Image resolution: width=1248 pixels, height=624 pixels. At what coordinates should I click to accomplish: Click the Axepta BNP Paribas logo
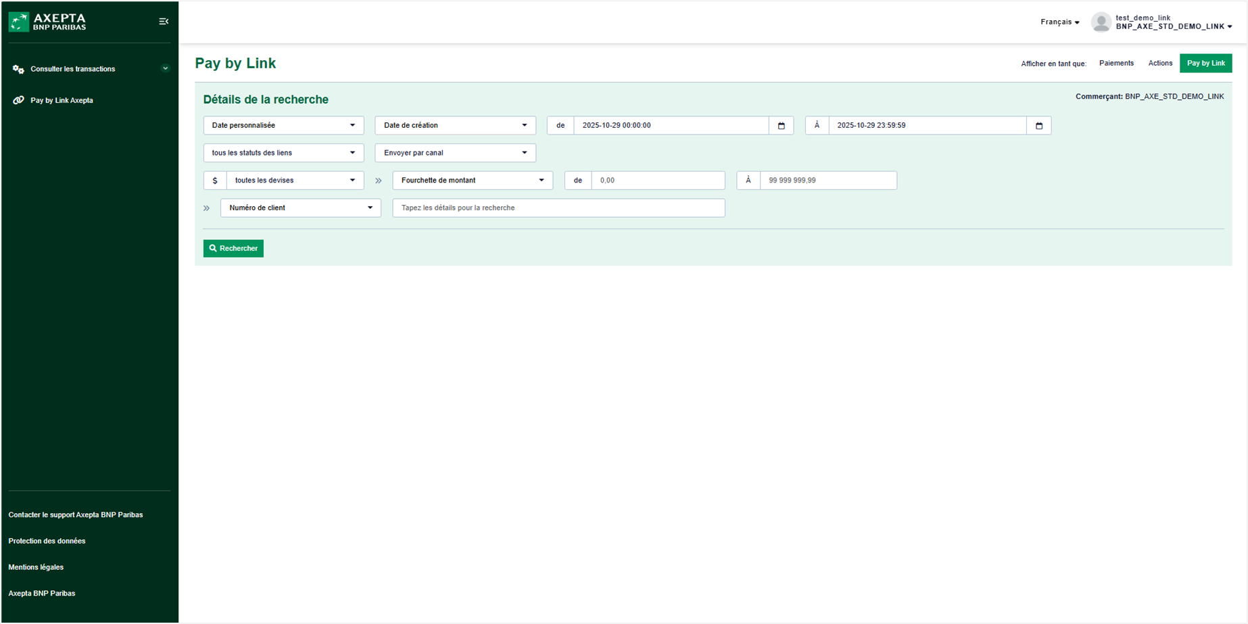point(47,22)
